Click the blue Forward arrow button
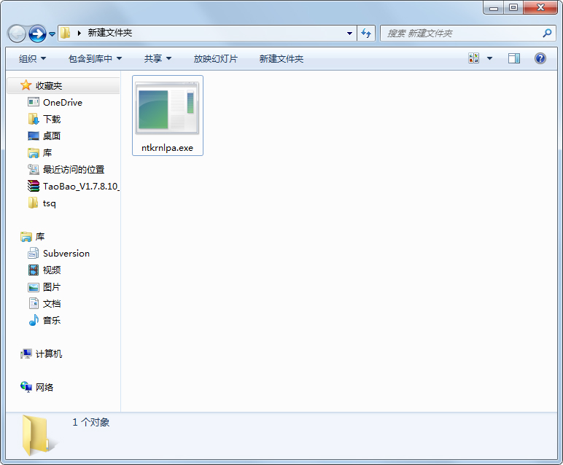 (37, 34)
